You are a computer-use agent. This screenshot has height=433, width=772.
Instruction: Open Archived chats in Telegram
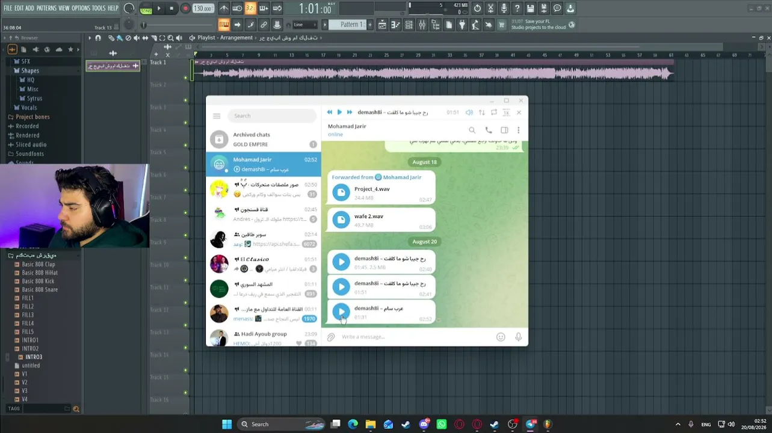pos(264,140)
